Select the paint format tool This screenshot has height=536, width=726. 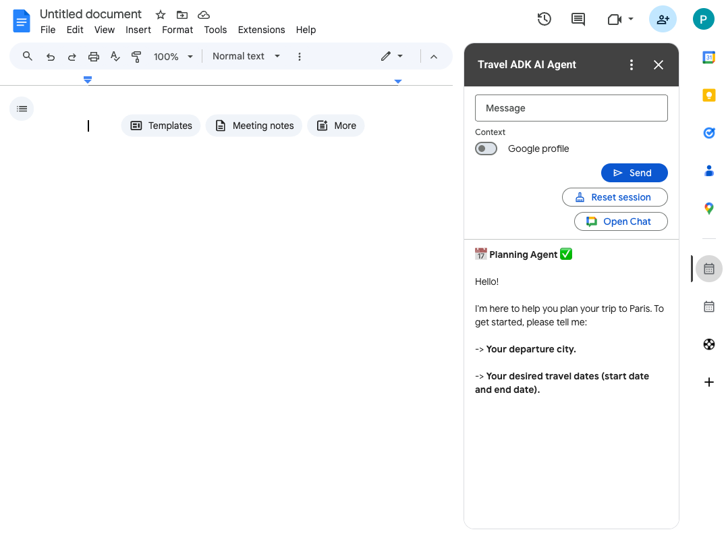(x=136, y=57)
